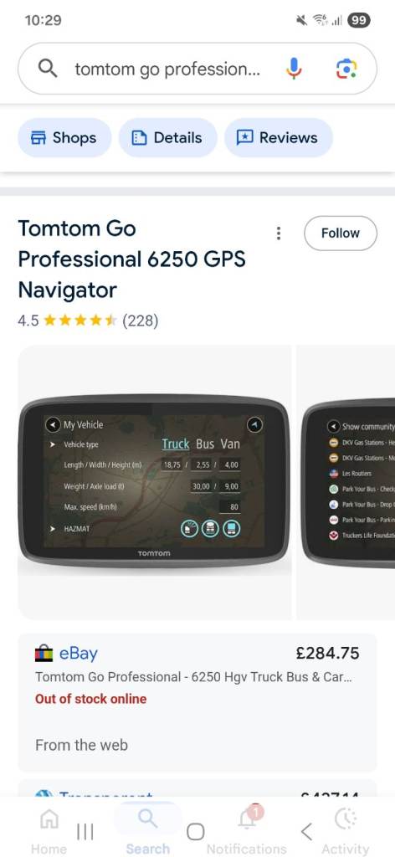Tap the eBay £284.75 price

(328, 653)
